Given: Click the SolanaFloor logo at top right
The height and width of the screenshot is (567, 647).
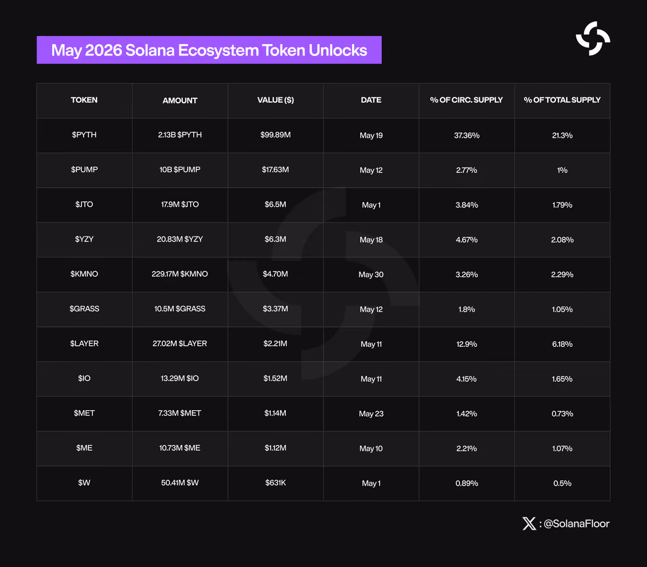Looking at the screenshot, I should click(x=593, y=38).
